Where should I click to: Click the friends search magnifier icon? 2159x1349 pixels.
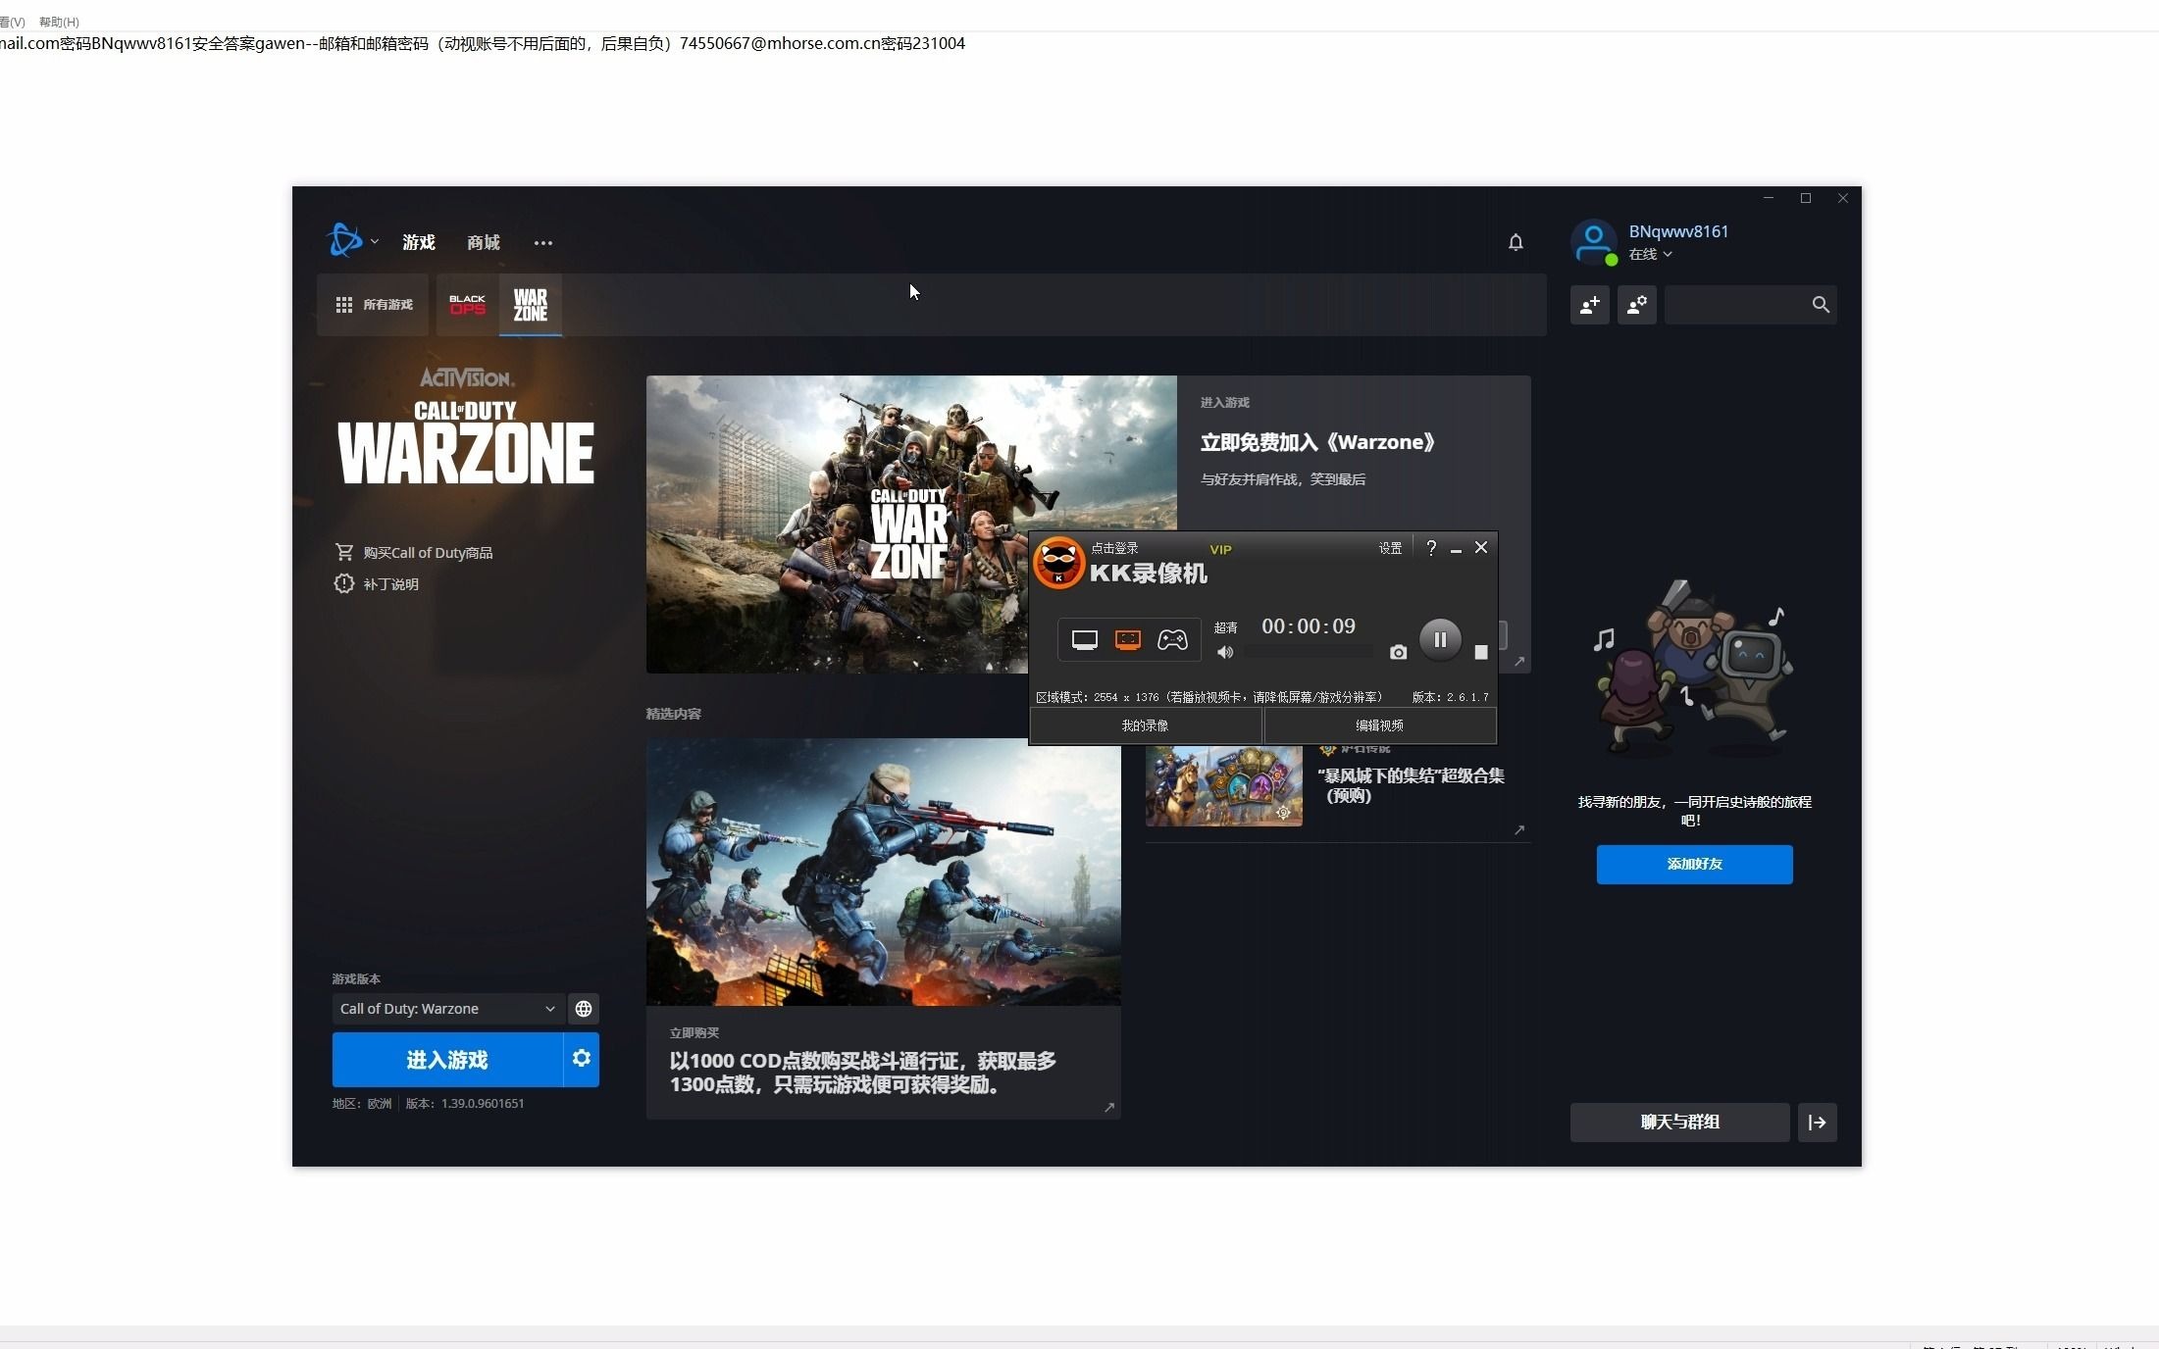click(1821, 305)
